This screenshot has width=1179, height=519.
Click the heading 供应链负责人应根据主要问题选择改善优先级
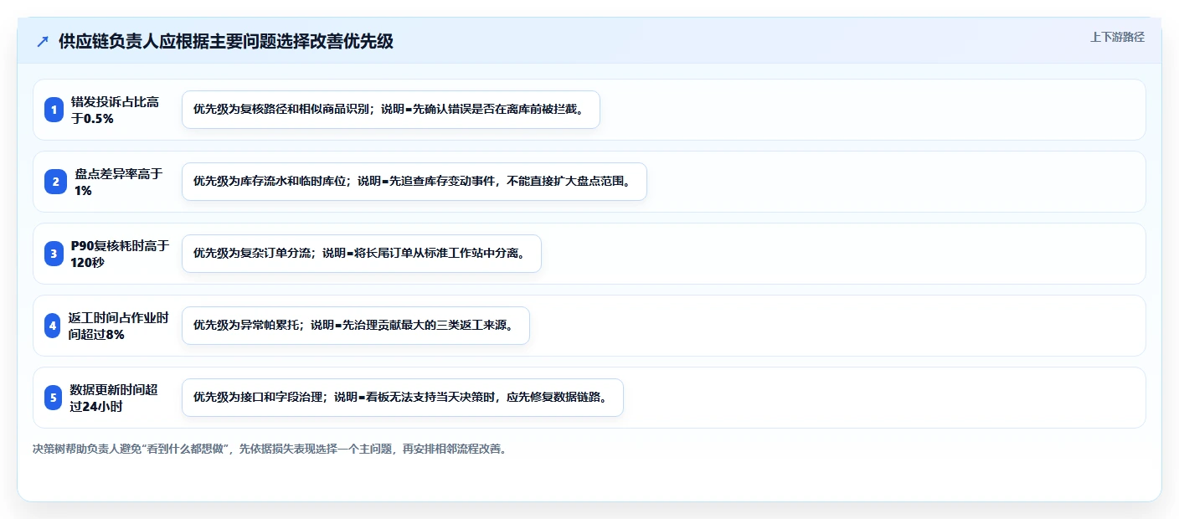click(226, 42)
